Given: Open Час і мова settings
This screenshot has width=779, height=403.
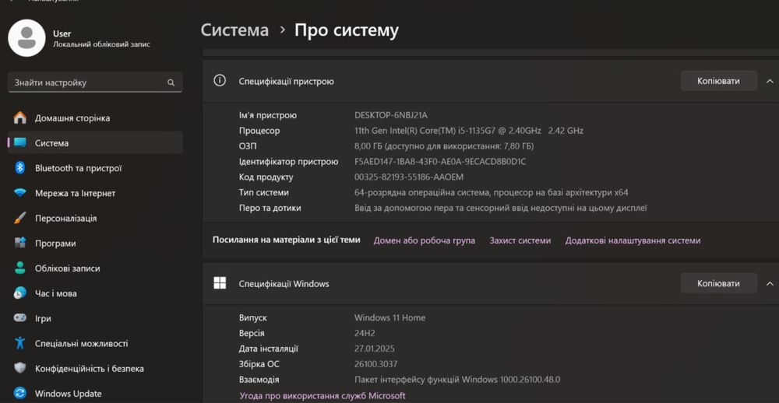Looking at the screenshot, I should click(95, 293).
